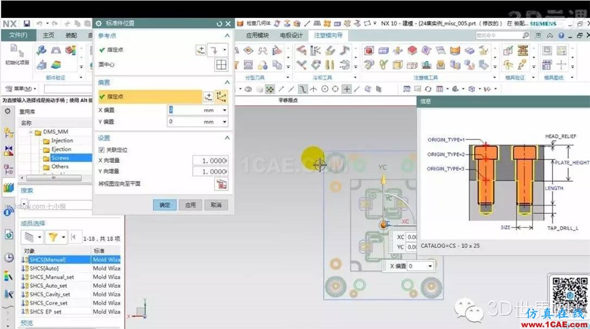The height and width of the screenshot is (329, 590).
Task: Switch to the 主页 tab
Action: (x=48, y=35)
